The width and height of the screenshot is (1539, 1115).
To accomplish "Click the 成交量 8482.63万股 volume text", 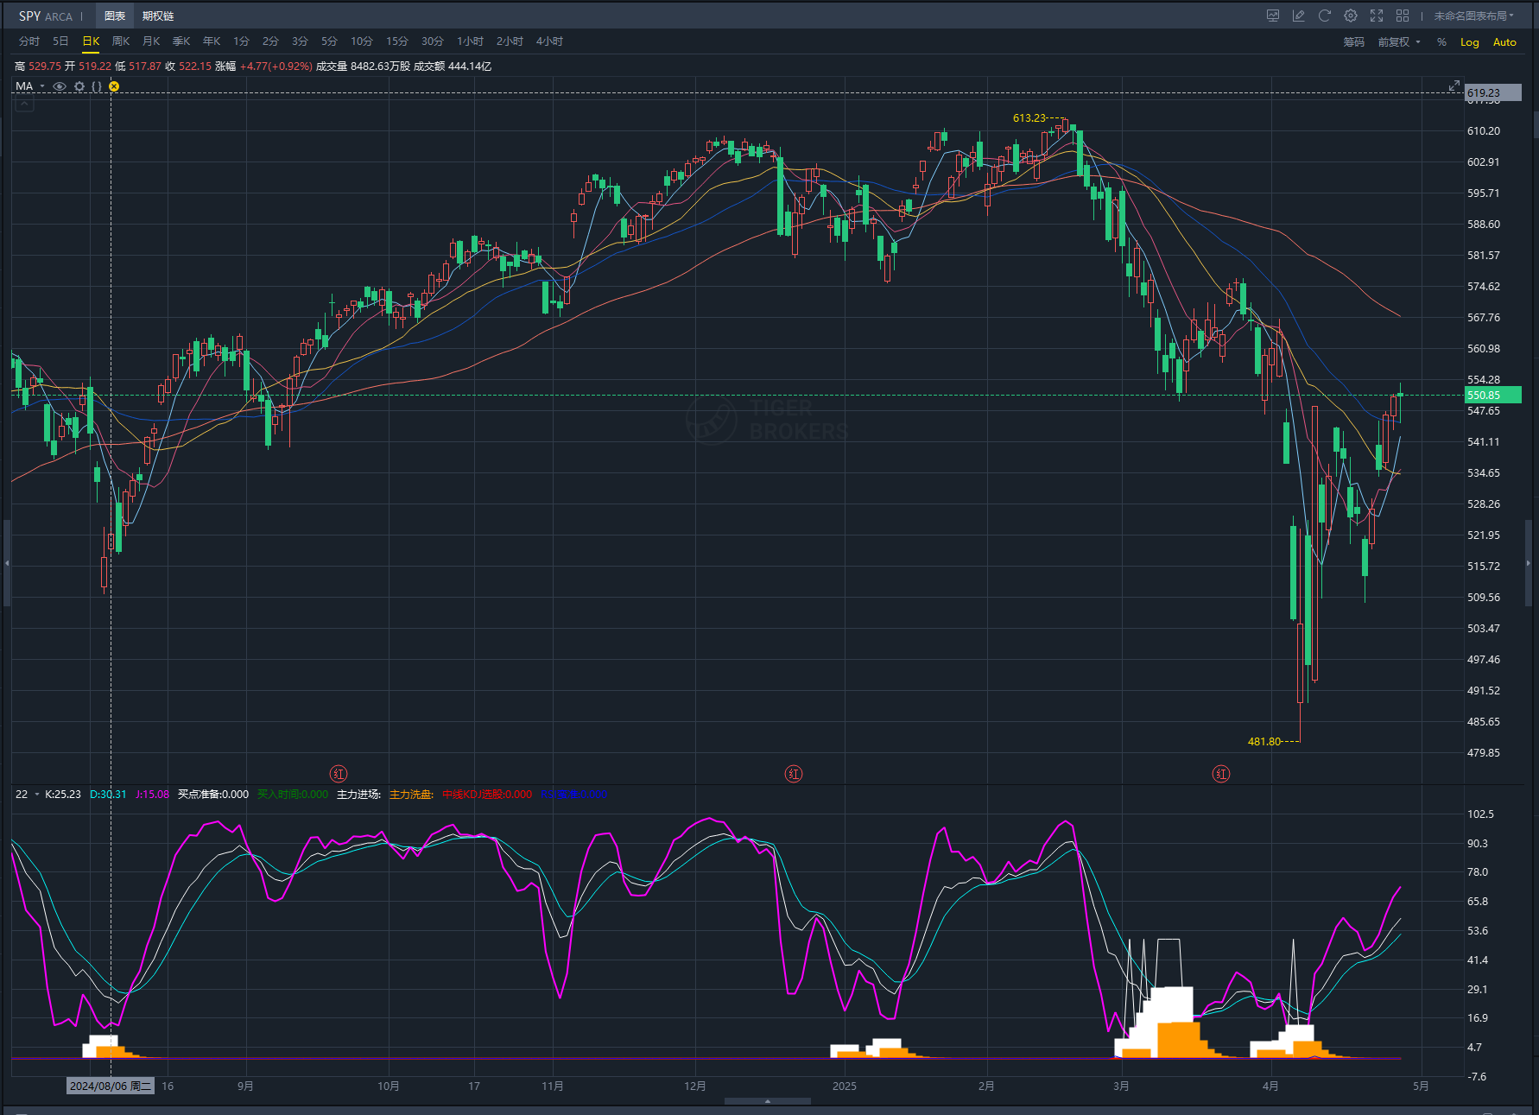I will (363, 67).
